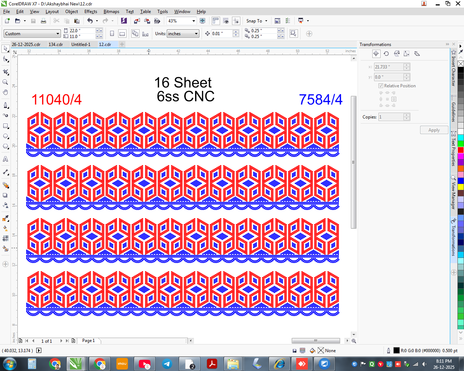Select the Zoom tool in toolbox
Image resolution: width=464 pixels, height=371 pixels.
(5, 82)
